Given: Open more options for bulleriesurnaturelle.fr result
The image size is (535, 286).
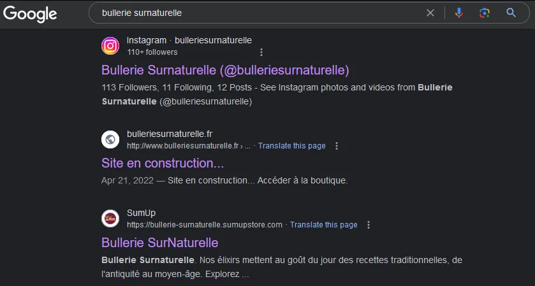Looking at the screenshot, I should pyautogui.click(x=337, y=146).
